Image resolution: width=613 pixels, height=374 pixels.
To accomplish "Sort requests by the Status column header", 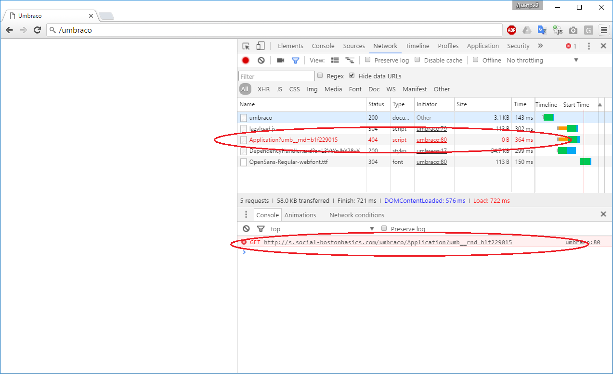I will (378, 104).
